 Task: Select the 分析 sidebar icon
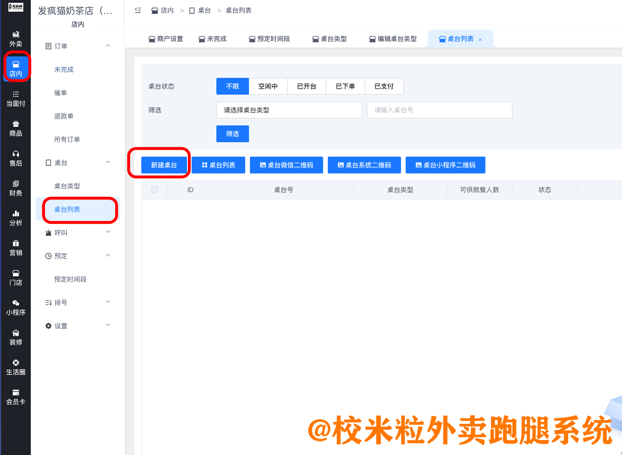[x=16, y=219]
